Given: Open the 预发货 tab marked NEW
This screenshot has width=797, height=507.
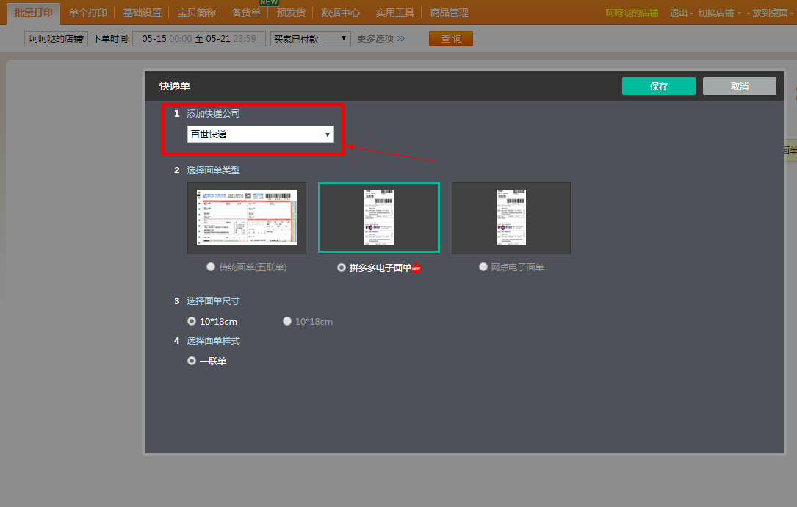Looking at the screenshot, I should pyautogui.click(x=291, y=12).
